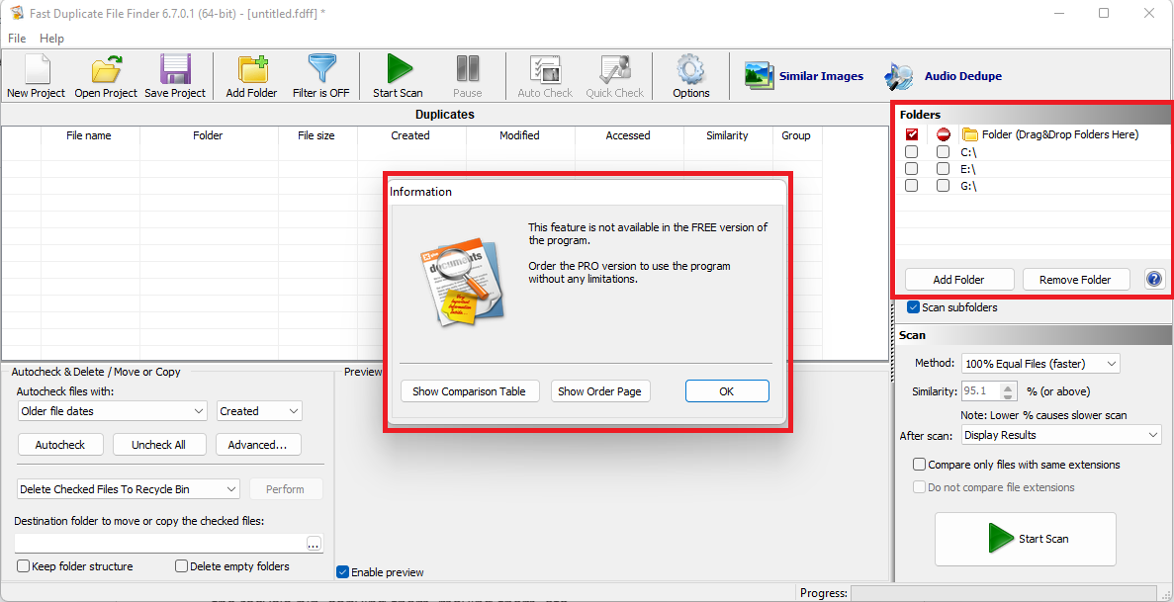This screenshot has height=602, width=1174.
Task: Click the Pause toolbar icon
Action: click(x=468, y=69)
